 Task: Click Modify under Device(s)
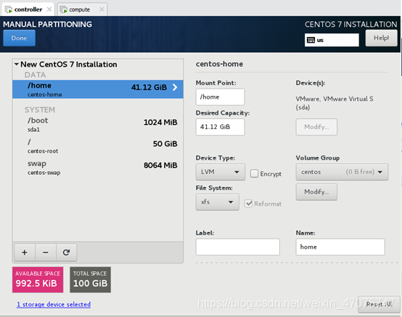pos(316,127)
